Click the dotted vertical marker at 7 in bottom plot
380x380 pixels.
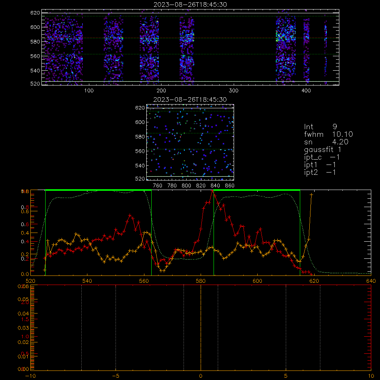click(x=320, y=328)
